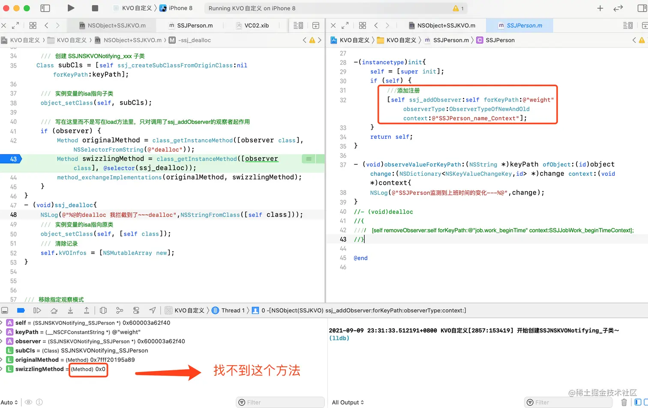Click the Simulate Location arrow icon
Viewport: 648px width, 408px height.
(x=153, y=310)
